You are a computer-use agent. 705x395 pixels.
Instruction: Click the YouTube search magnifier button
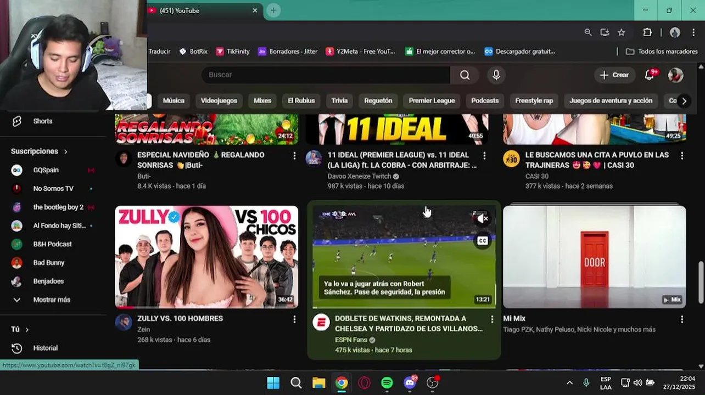click(465, 75)
